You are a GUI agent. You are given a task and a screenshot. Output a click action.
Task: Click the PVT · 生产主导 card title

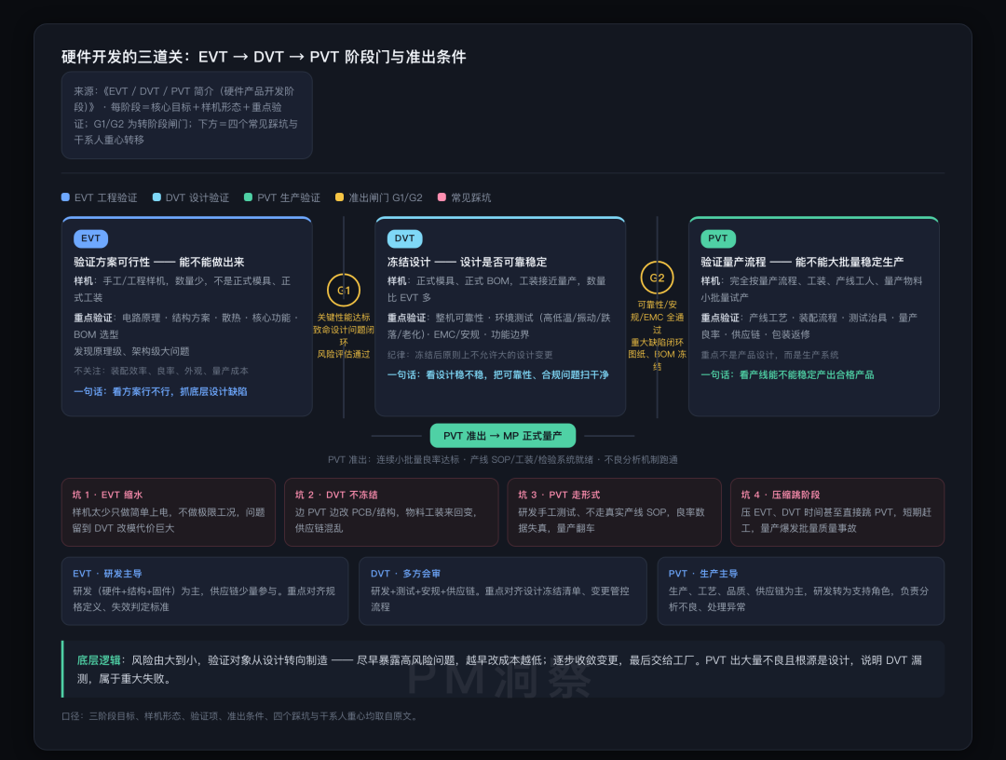pos(703,574)
